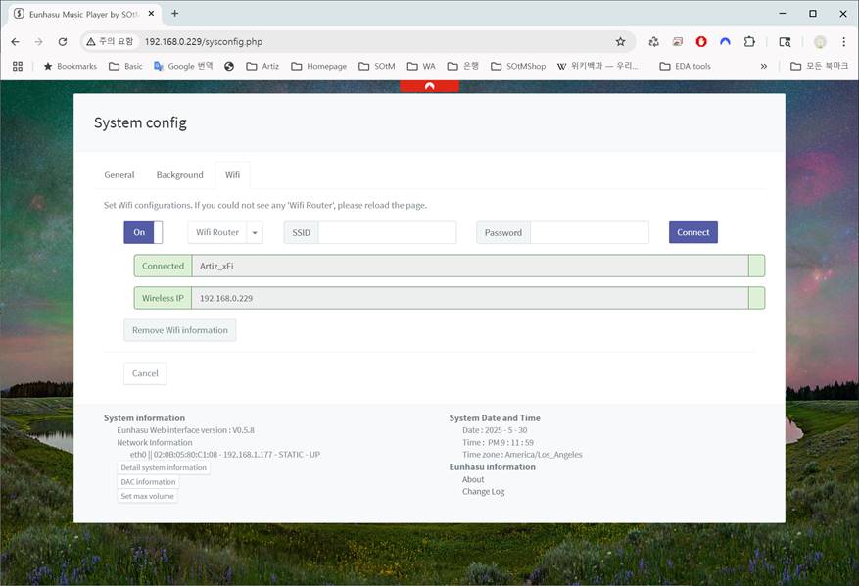The image size is (859, 586).
Task: Reload the page using the refresh icon
Action: click(63, 42)
